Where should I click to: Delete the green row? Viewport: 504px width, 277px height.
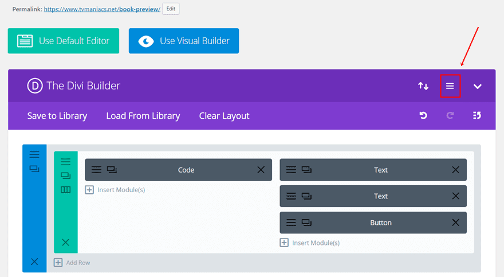[65, 242]
